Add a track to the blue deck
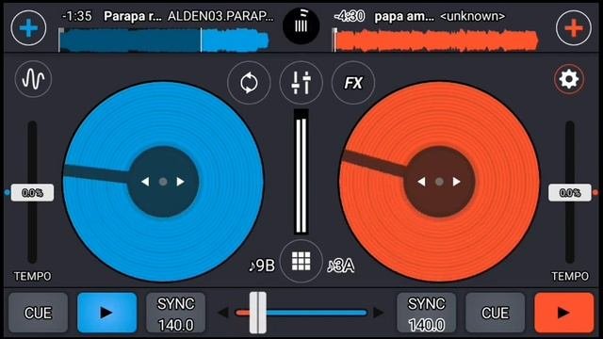This screenshot has width=603, height=339. [x=28, y=28]
